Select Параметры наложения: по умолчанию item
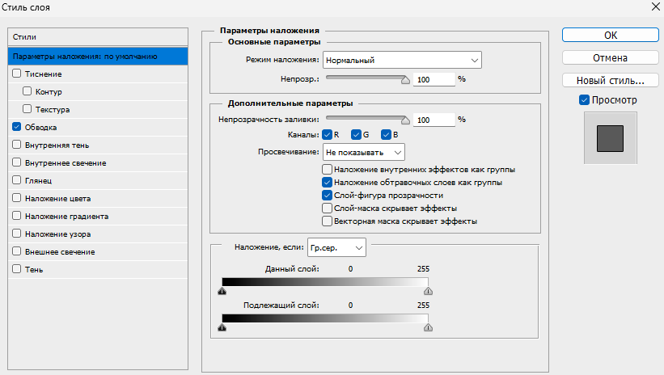664x375 pixels. pyautogui.click(x=97, y=57)
